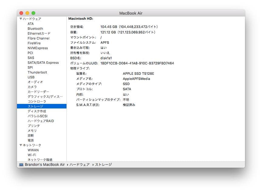Click the computer icon in the path bar
This screenshot has width=262, height=192.
21,165
